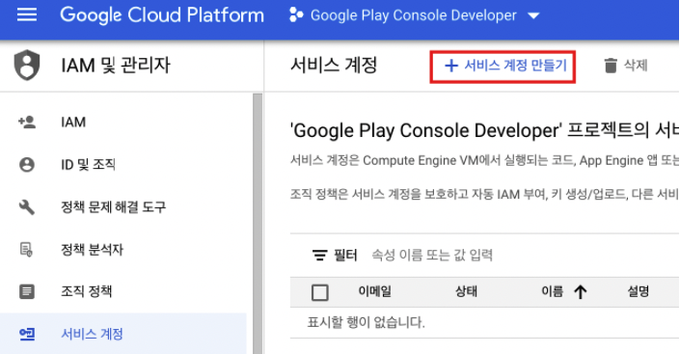Open the hamburger navigation menu

tap(27, 15)
